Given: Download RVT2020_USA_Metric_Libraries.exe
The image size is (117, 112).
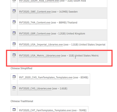Looking at the screenshot, I should (x=40, y=56).
